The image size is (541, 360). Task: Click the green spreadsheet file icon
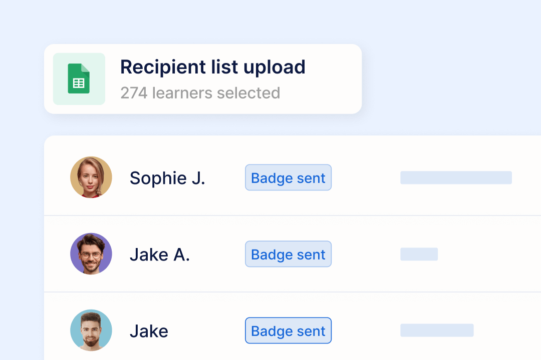[x=79, y=78]
